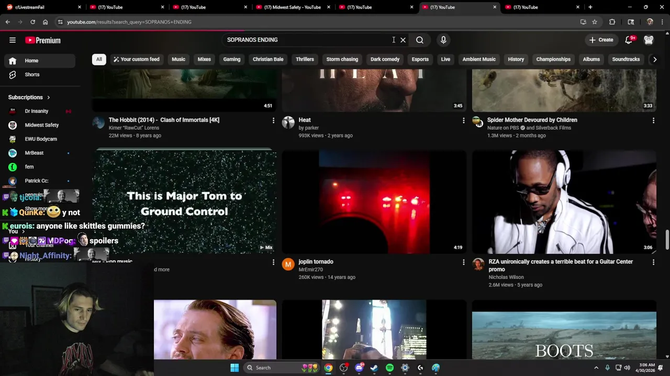This screenshot has height=376, width=670.
Task: Open options menu for Major Tom mix
Action: [273, 262]
